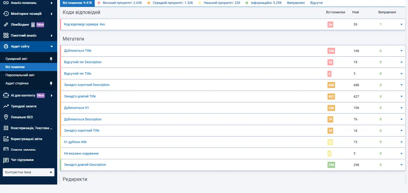Click the New badge next to AI для контенту
Viewport: 408px width, 193px height.
[x=41, y=95]
